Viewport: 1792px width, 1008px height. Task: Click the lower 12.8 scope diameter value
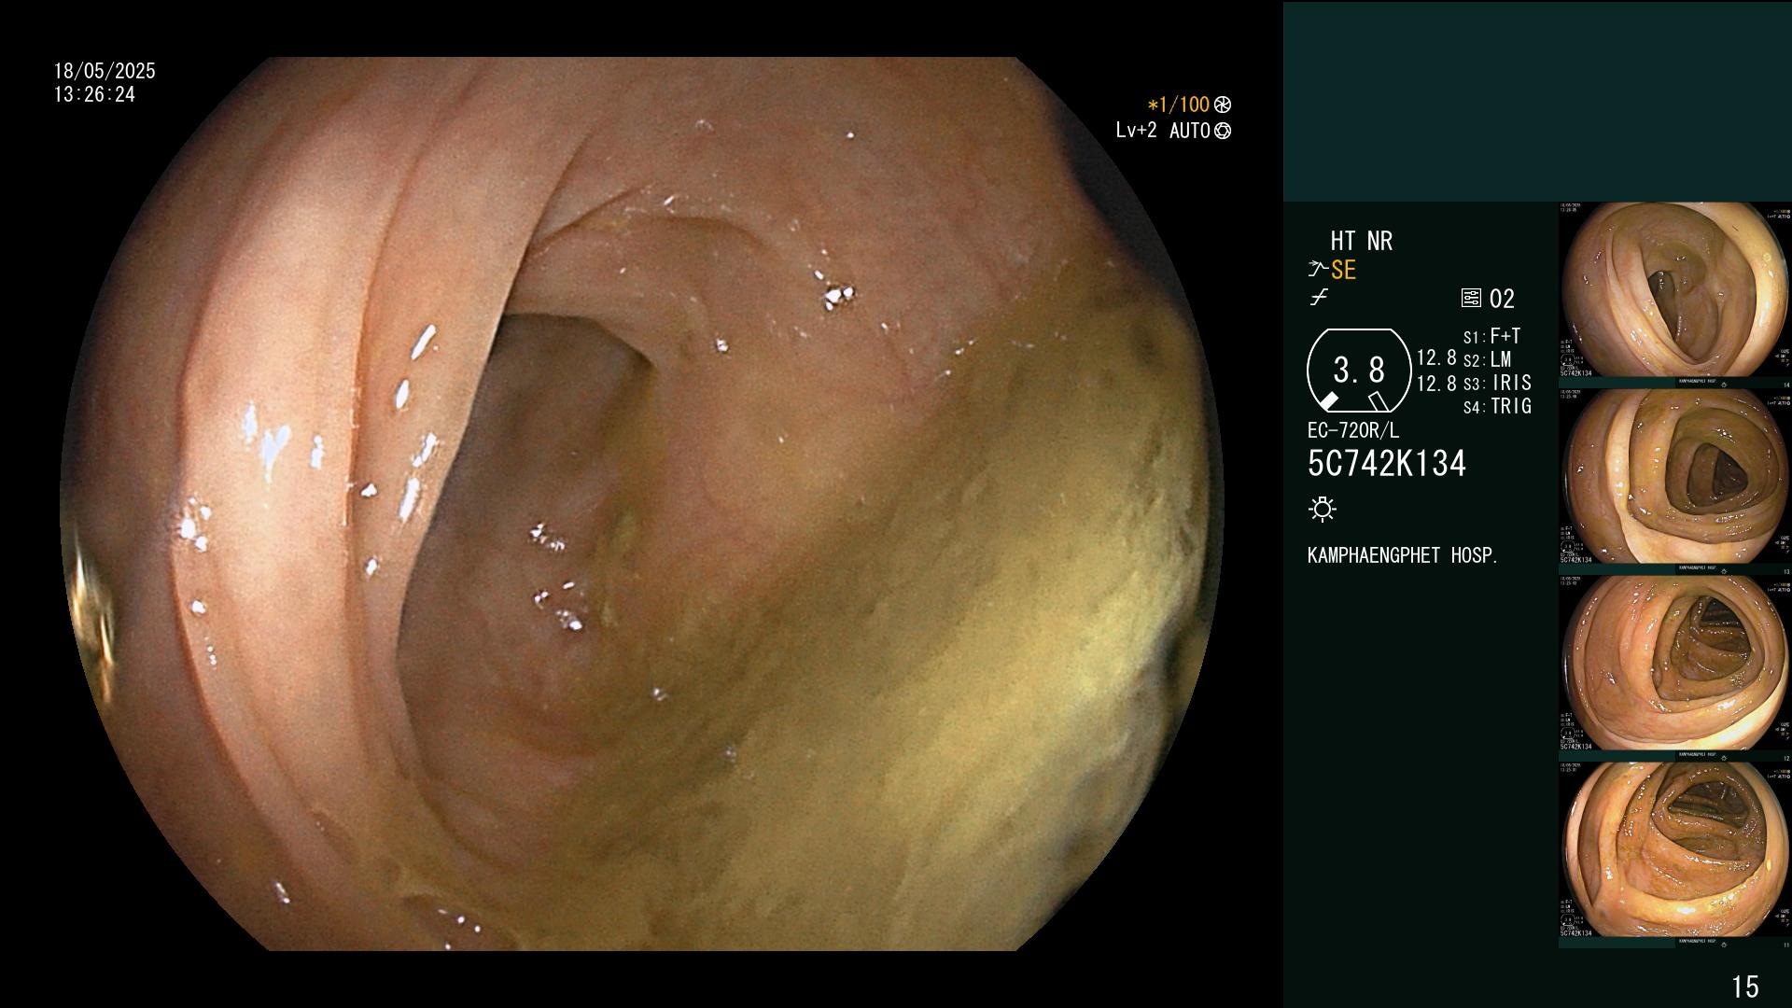click(x=1436, y=384)
